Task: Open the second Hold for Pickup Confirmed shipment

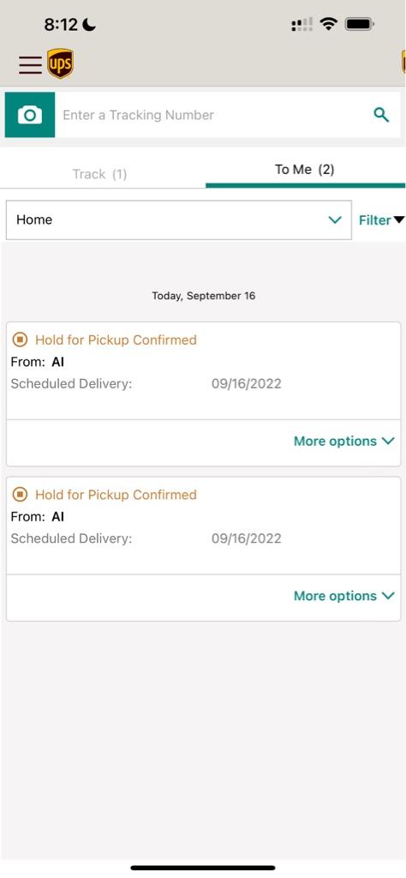Action: coord(204,526)
